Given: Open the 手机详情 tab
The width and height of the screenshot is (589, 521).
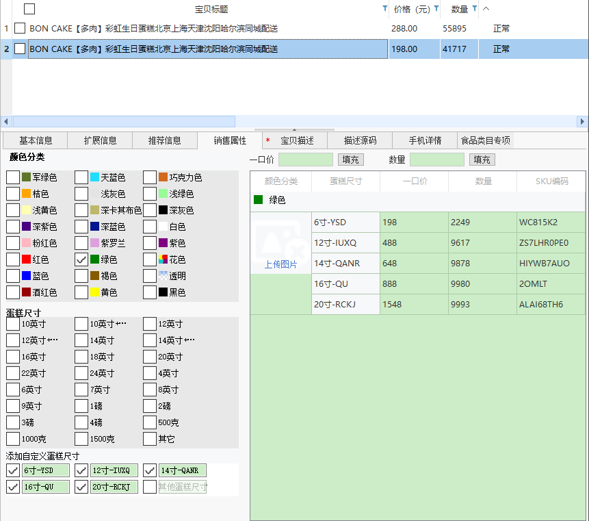Looking at the screenshot, I should (425, 140).
